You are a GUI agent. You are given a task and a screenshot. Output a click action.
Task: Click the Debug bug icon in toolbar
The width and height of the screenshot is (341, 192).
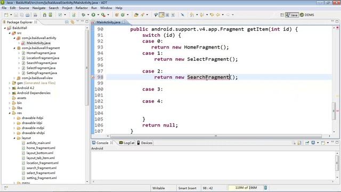point(83,15)
